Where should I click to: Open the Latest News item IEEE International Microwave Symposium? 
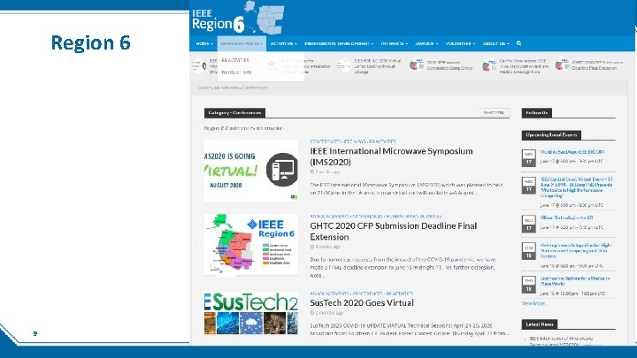[561, 341]
